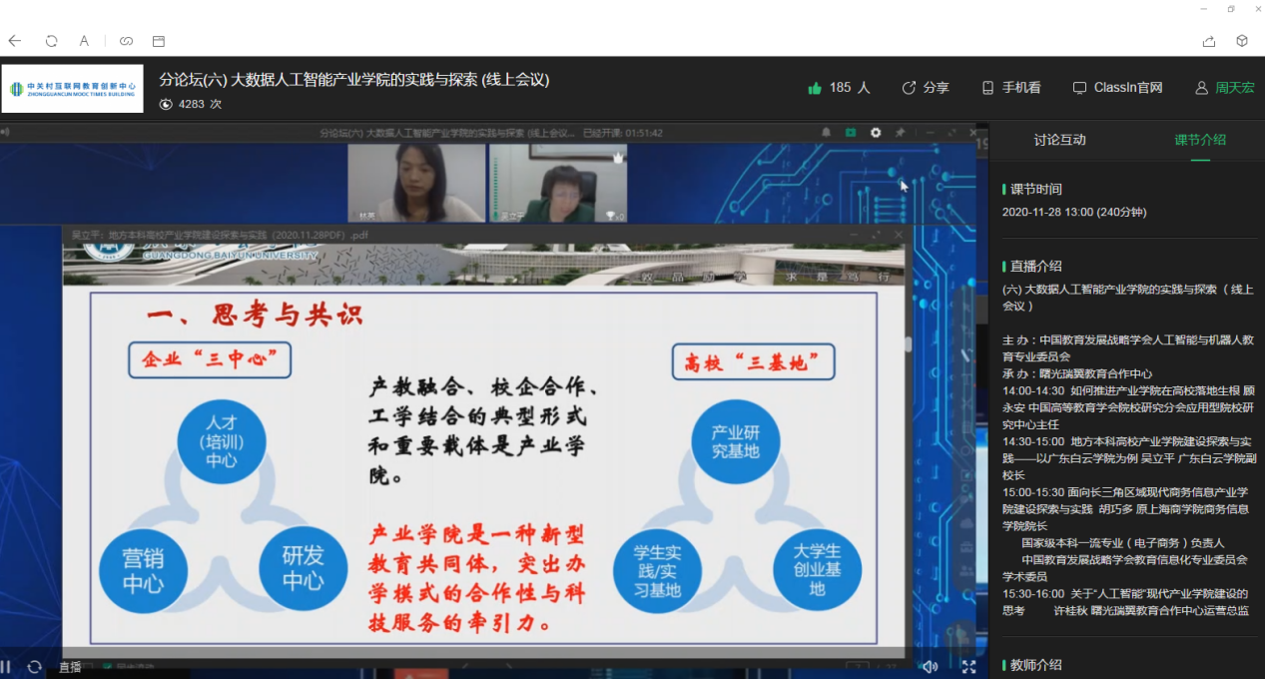Click the back arrow in the top toolbar

[x=15, y=41]
